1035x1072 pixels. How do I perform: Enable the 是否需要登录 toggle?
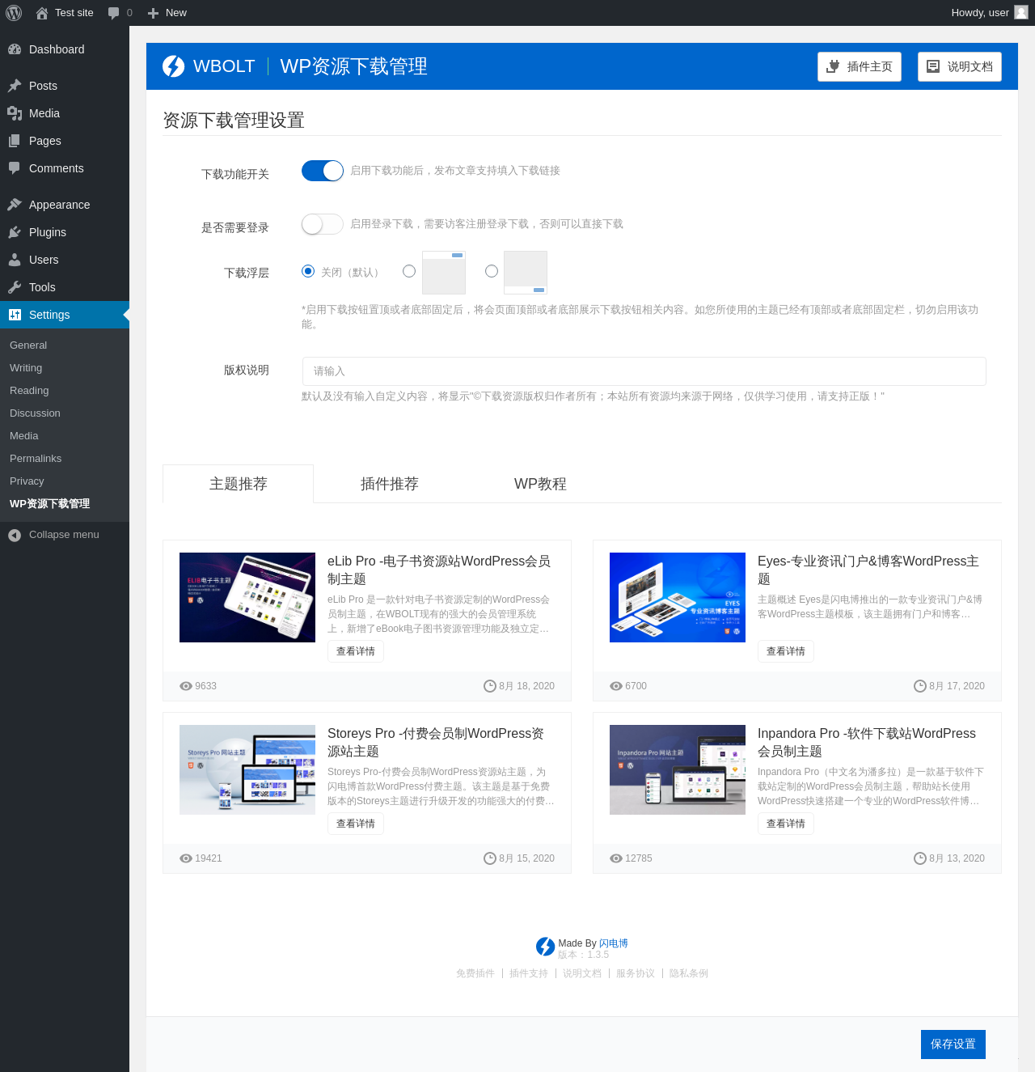(x=323, y=224)
